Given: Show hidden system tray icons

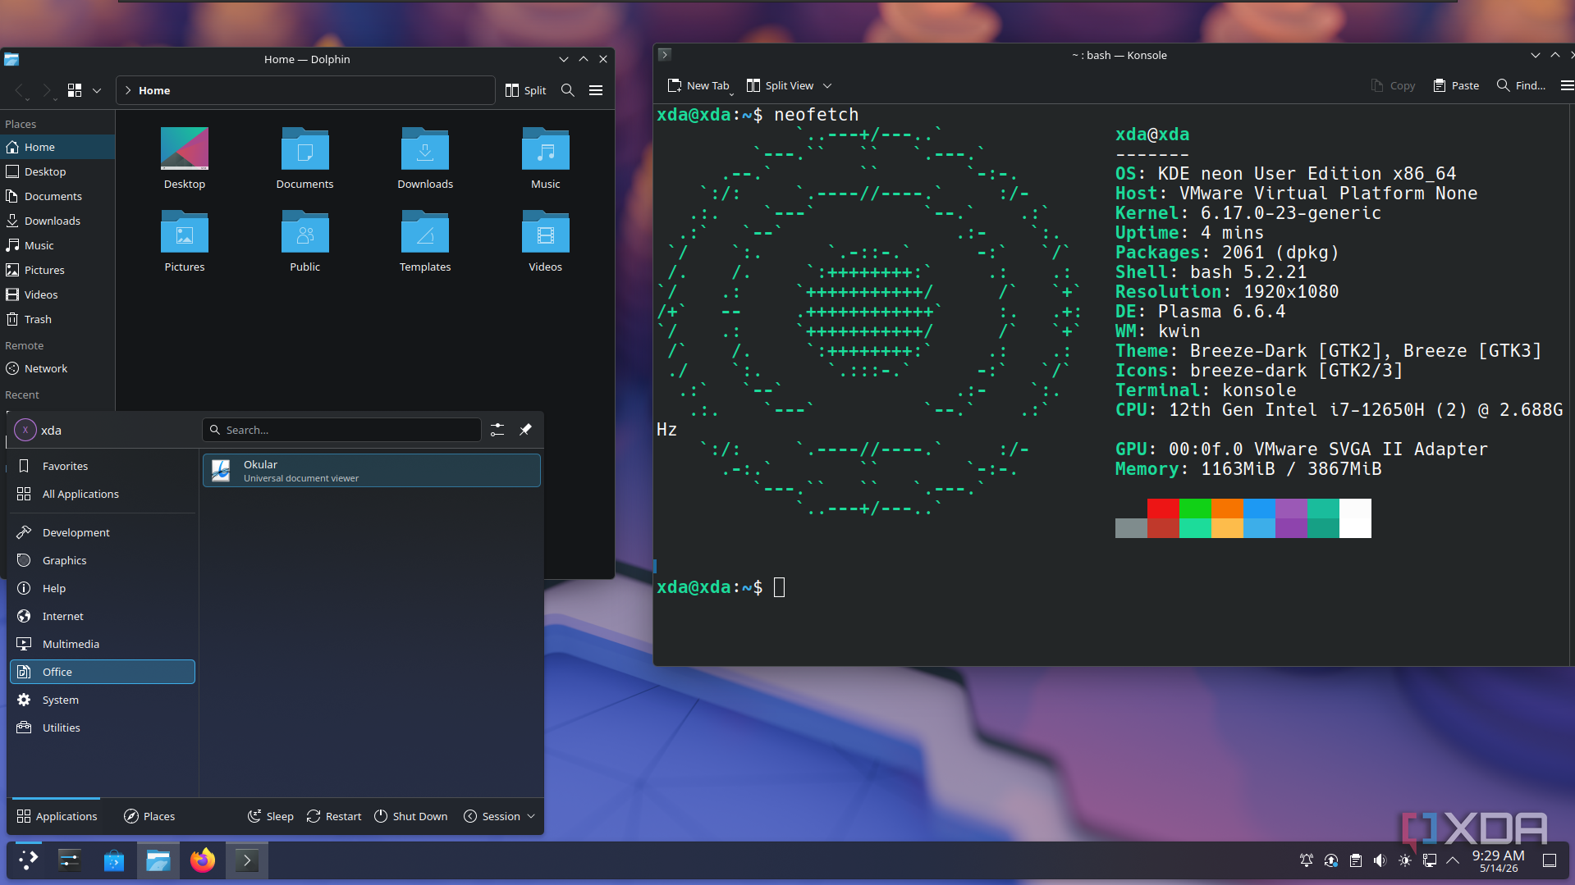Looking at the screenshot, I should 1453,860.
